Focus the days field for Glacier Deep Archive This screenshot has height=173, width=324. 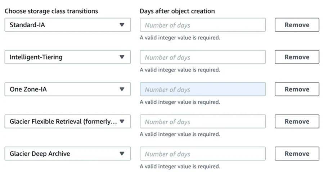pyautogui.click(x=203, y=153)
